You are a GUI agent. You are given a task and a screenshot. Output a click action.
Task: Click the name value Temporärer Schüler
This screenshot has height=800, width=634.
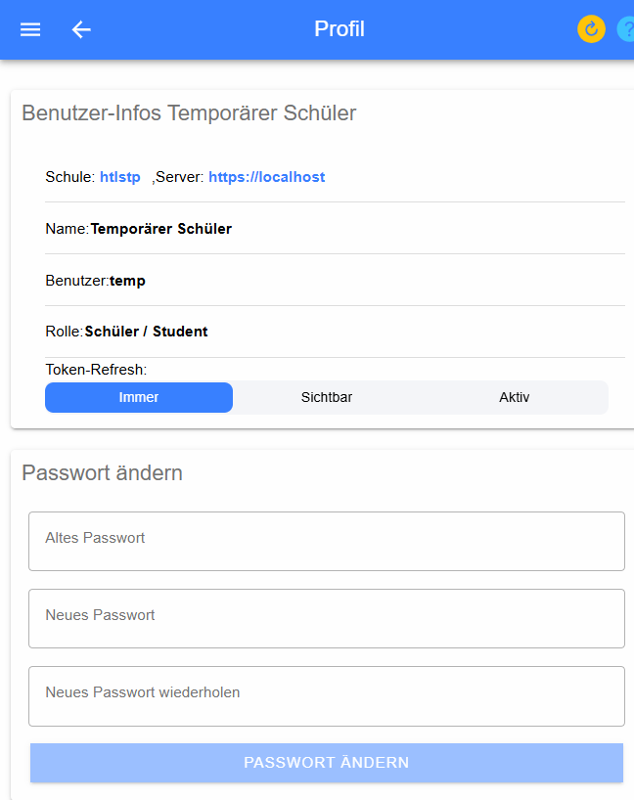click(x=161, y=229)
